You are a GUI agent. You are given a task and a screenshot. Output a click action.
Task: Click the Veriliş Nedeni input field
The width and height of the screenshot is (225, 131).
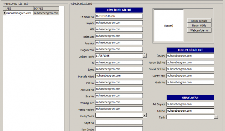click(119, 109)
